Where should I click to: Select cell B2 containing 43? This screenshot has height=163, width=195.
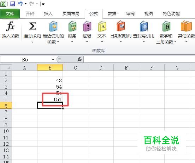click(x=50, y=80)
